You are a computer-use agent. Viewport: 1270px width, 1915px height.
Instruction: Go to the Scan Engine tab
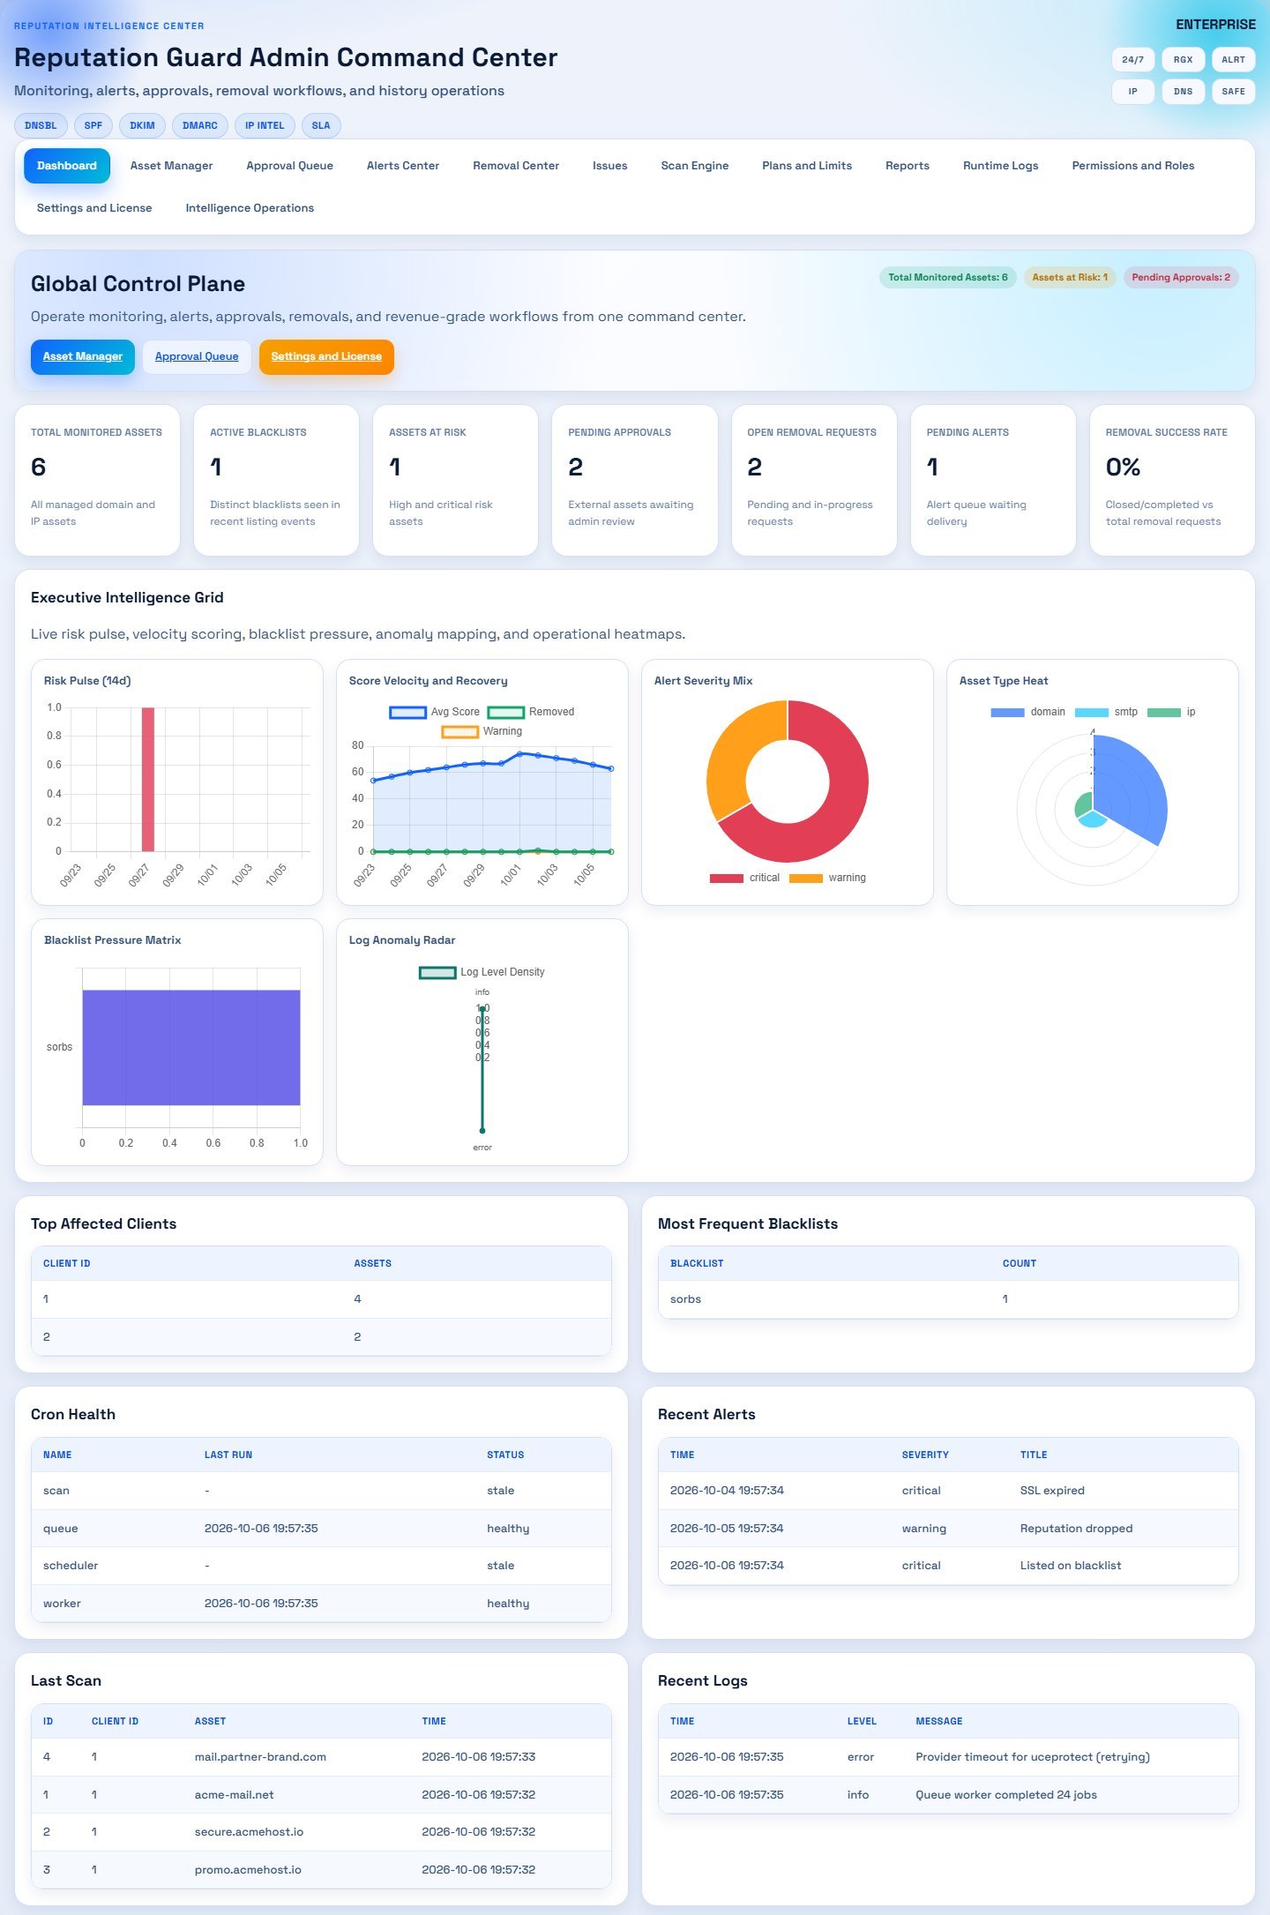695,166
